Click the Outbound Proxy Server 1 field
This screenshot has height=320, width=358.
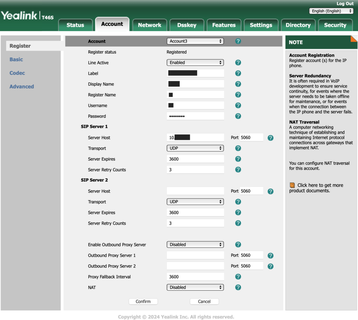tap(195, 255)
